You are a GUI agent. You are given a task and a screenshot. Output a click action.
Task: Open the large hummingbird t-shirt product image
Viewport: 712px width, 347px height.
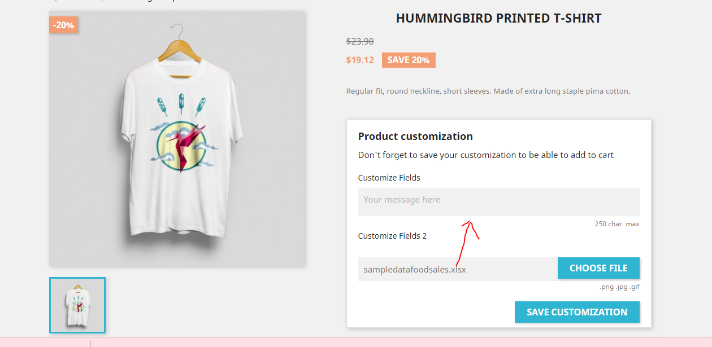(x=177, y=138)
